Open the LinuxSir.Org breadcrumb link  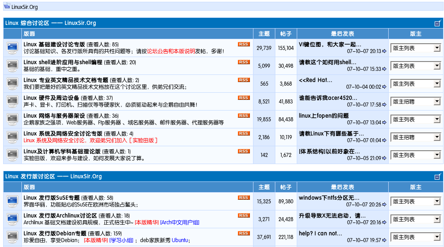click(25, 7)
